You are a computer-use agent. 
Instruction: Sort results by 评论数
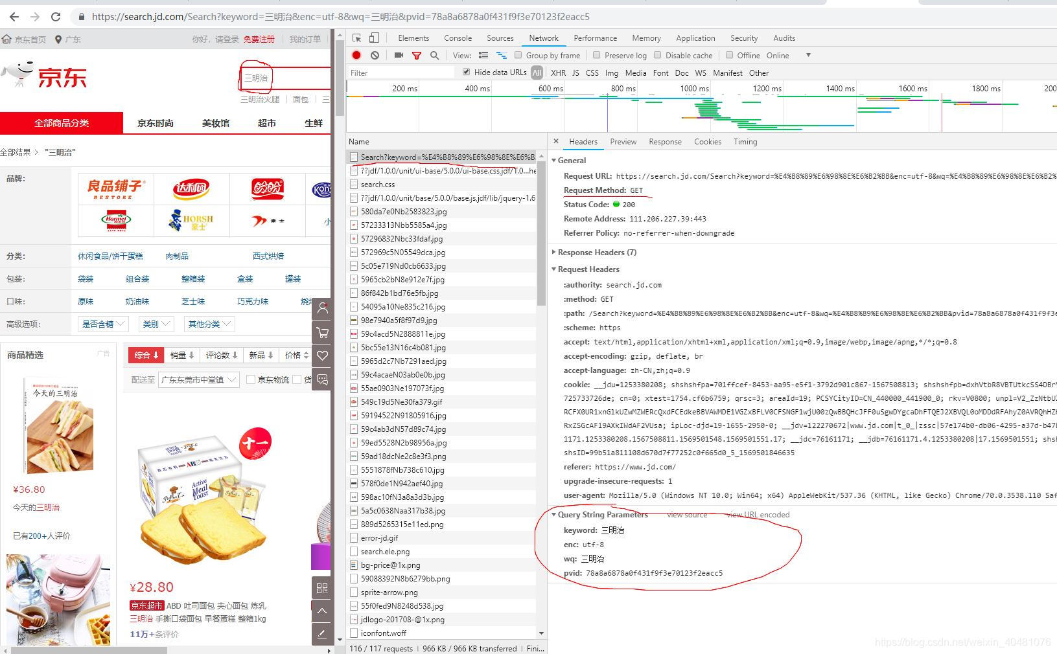point(222,355)
